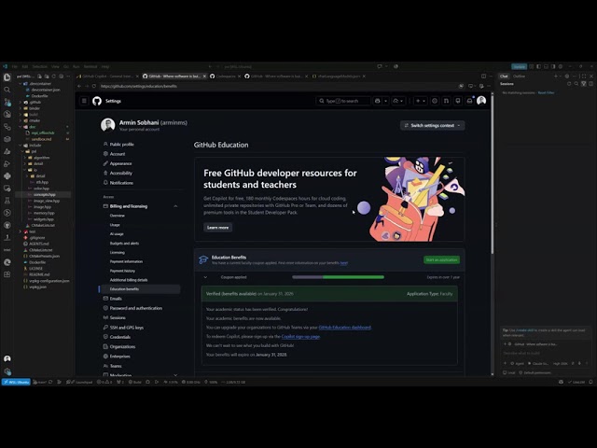Open the File menu
This screenshot has width=597, height=448.
[15, 66]
